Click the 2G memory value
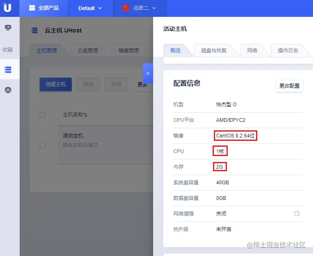 pos(219,167)
